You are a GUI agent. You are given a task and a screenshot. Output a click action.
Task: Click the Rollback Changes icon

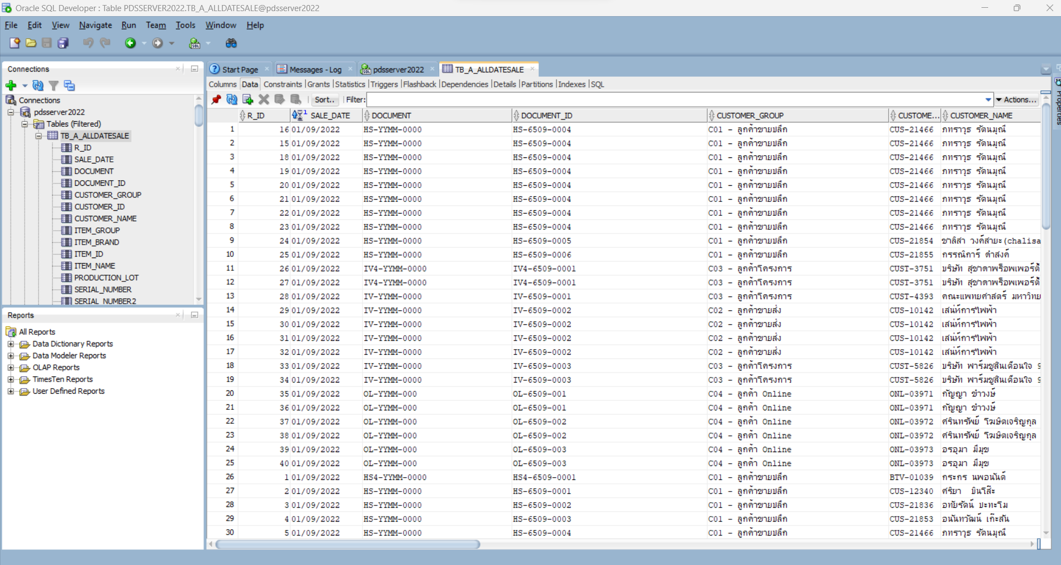[296, 100]
